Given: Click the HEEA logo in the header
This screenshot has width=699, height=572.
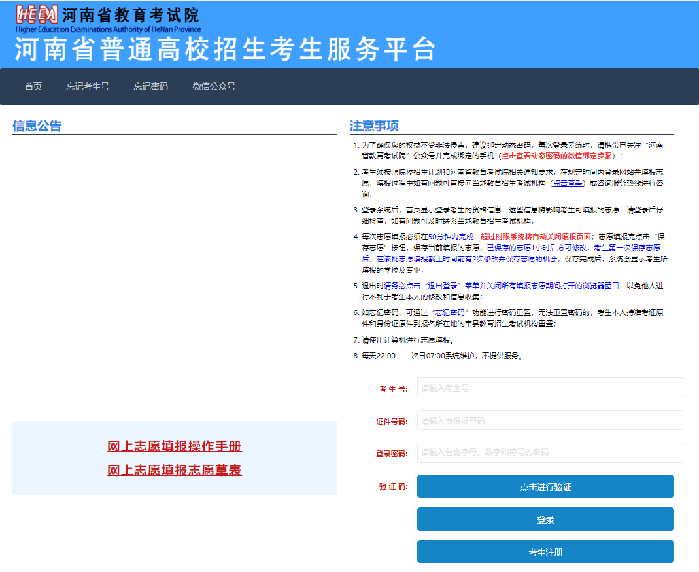Looking at the screenshot, I should coord(37,14).
